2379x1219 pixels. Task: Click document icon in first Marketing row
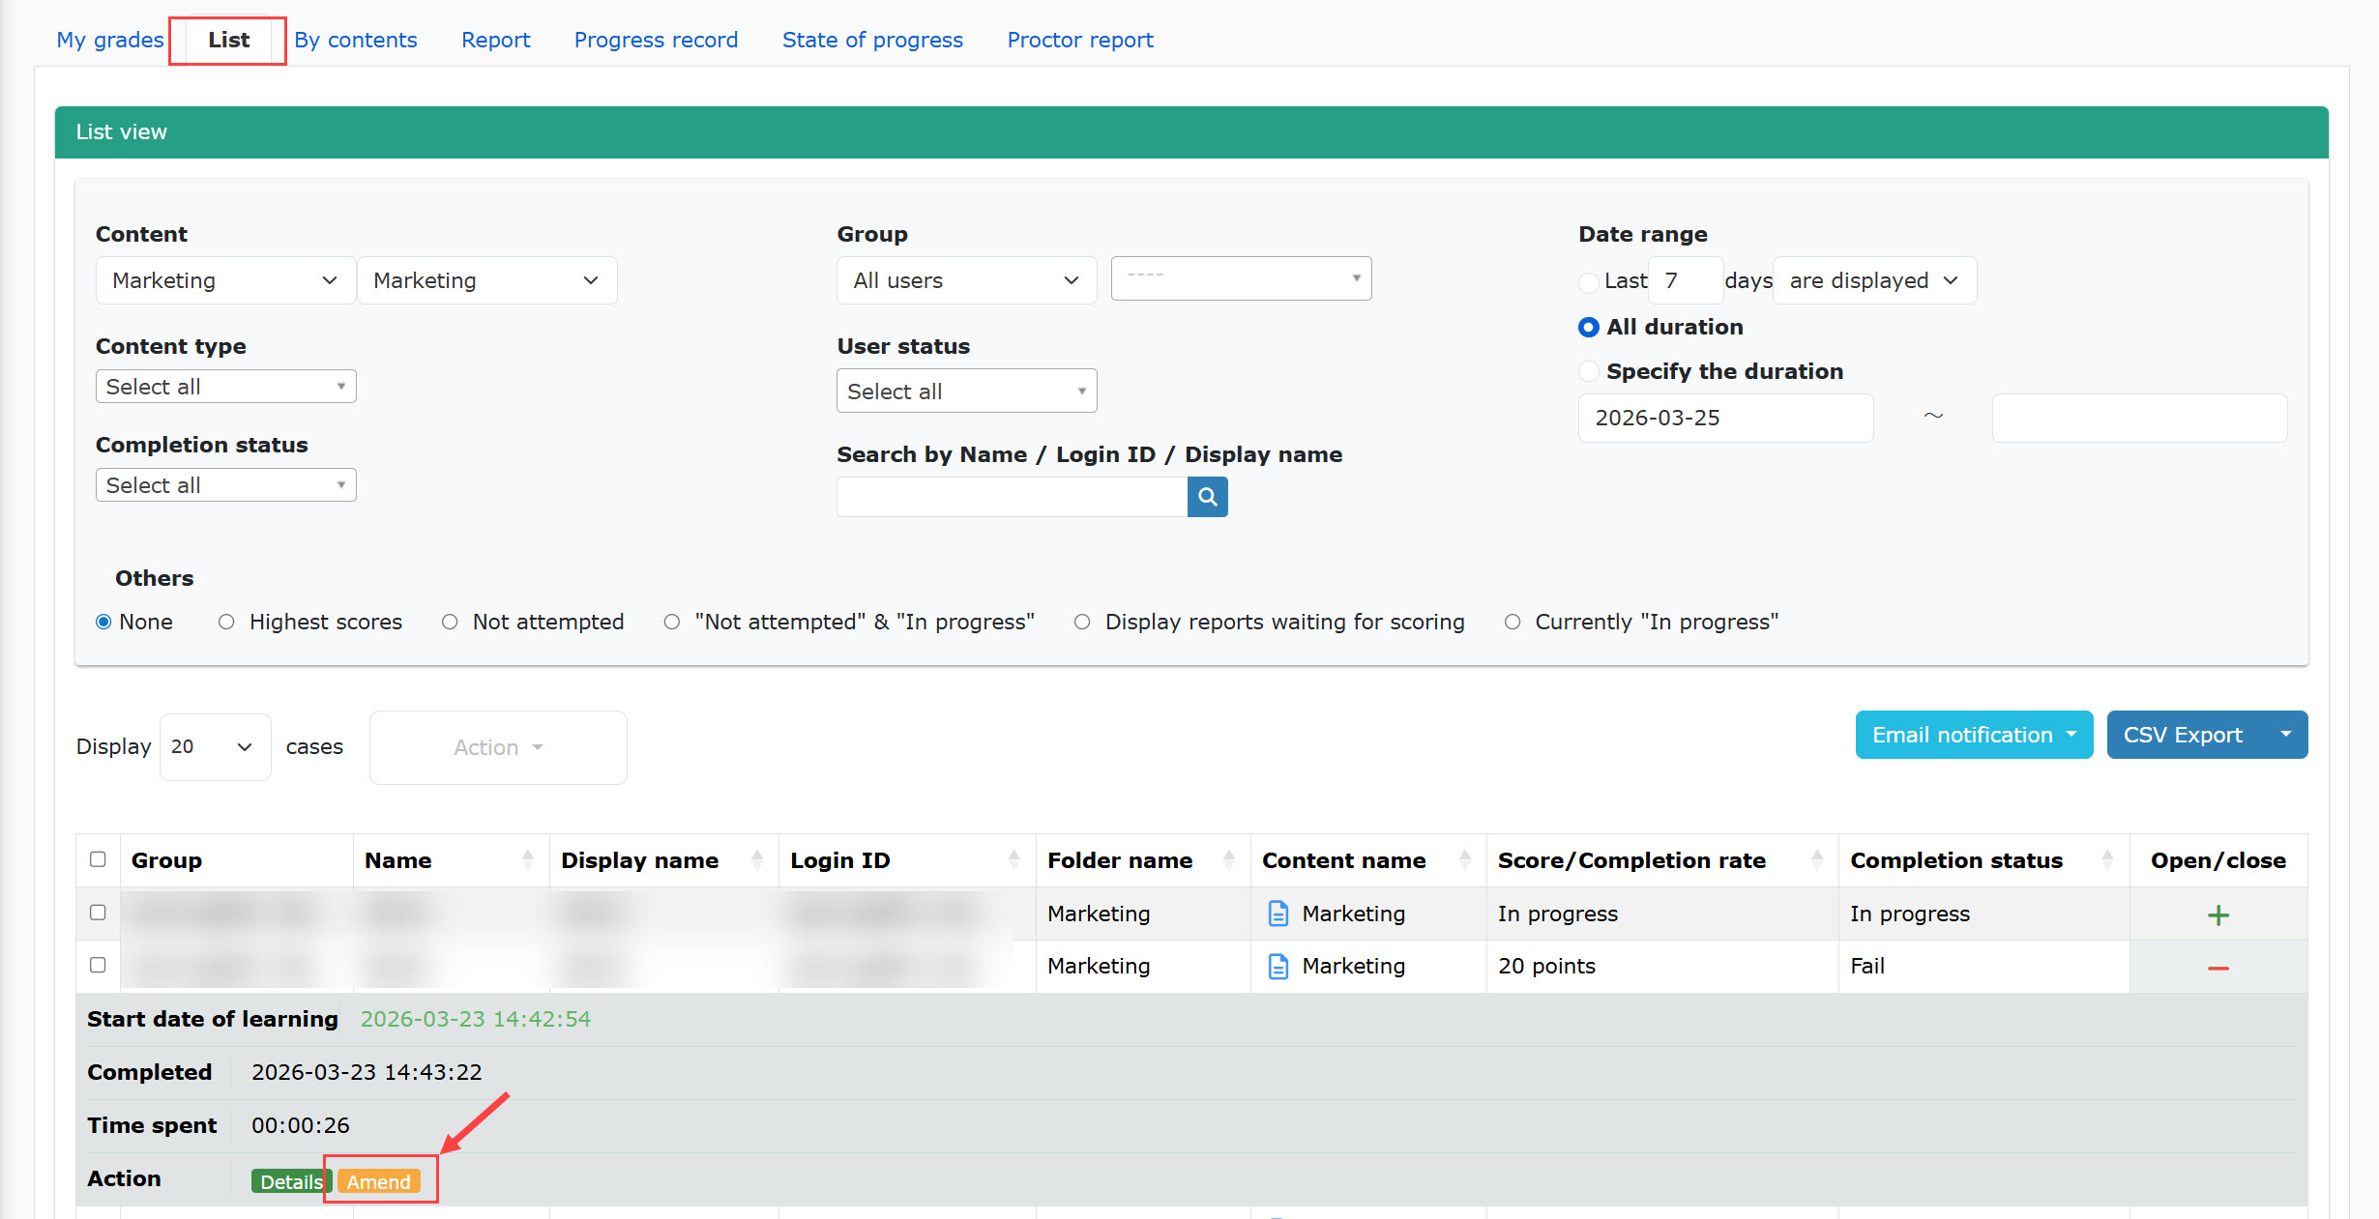pos(1278,914)
